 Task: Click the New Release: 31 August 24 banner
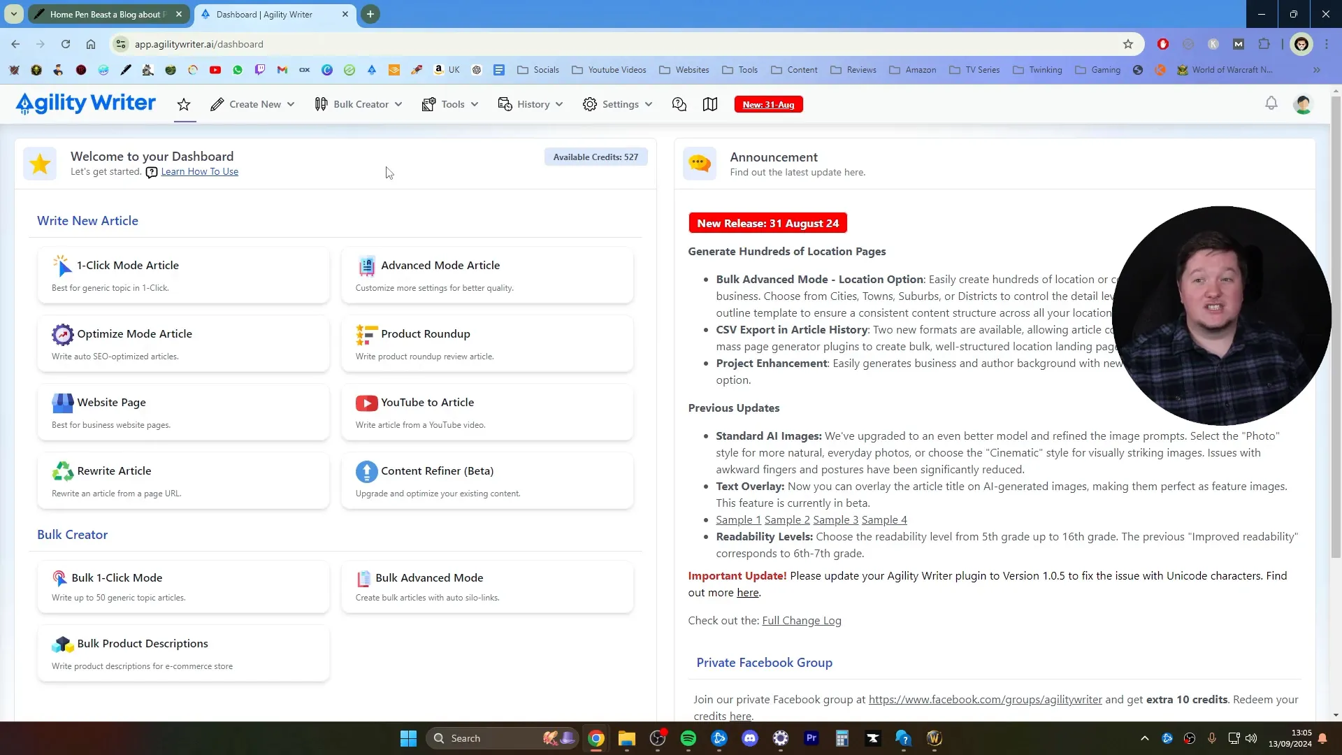767,224
